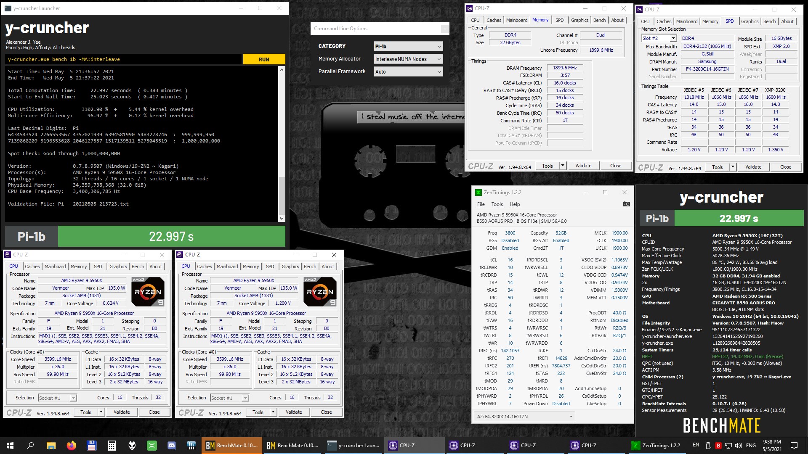
Task: Open y-cruncher Launcher from the taskbar
Action: (x=353, y=445)
